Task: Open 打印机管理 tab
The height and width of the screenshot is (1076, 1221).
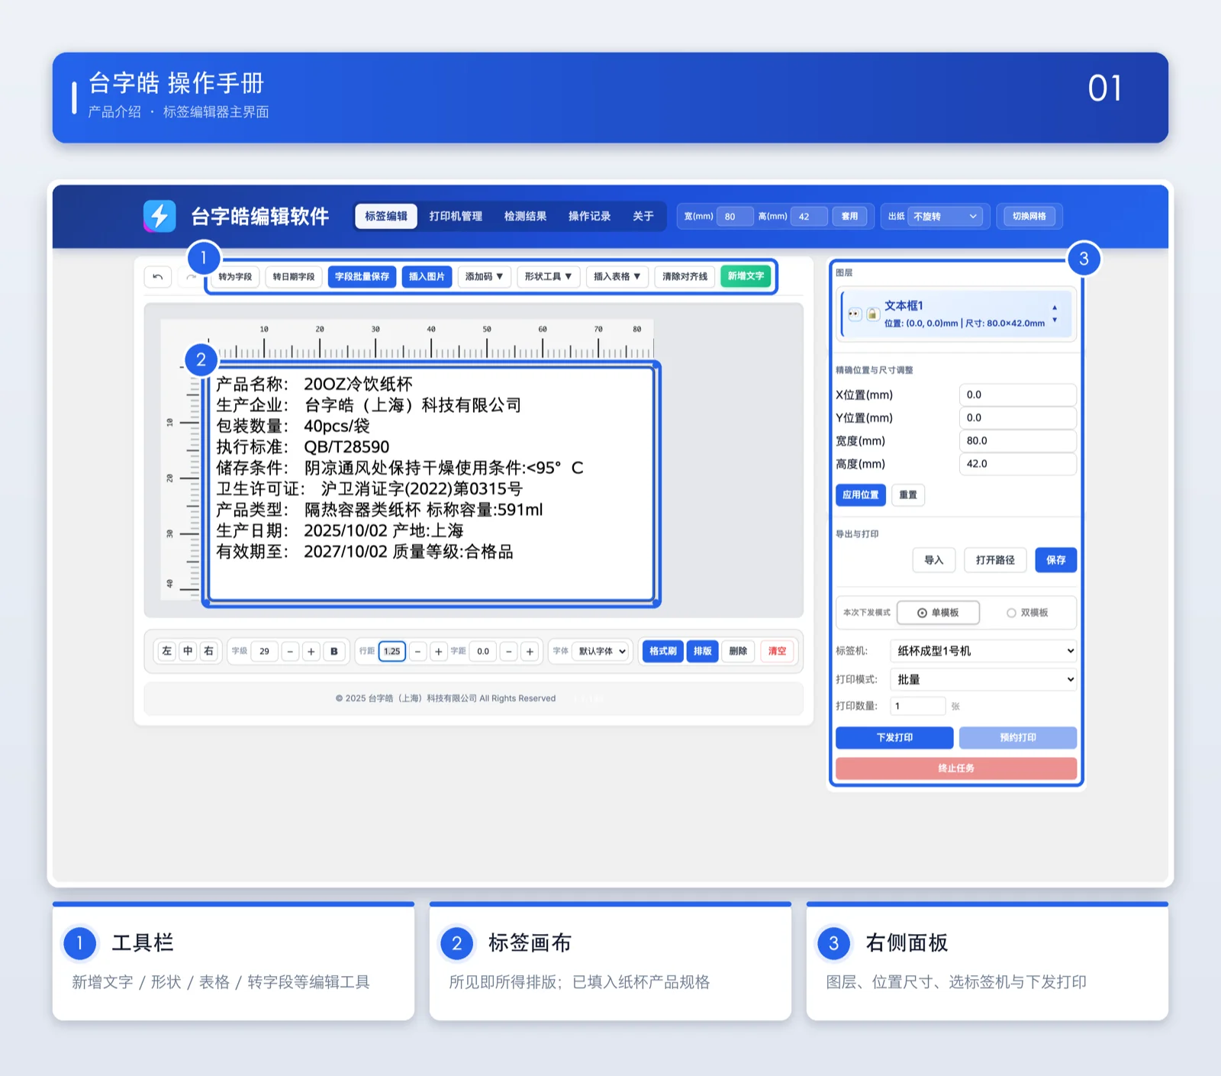Action: (x=456, y=217)
